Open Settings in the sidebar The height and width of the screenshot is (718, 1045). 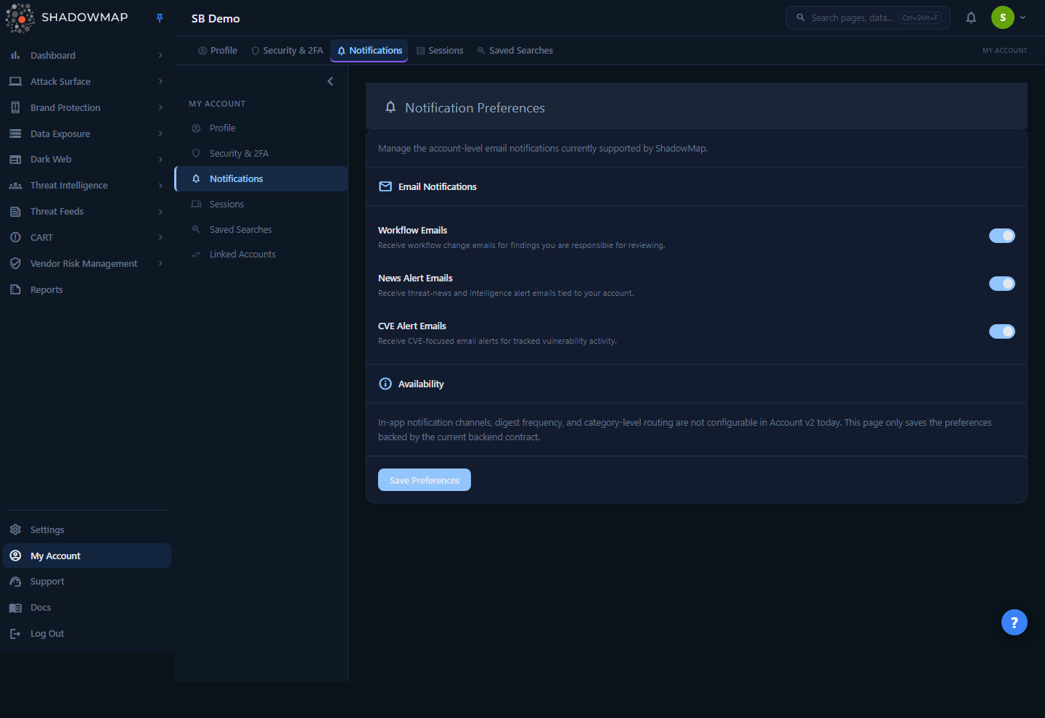click(x=87, y=529)
